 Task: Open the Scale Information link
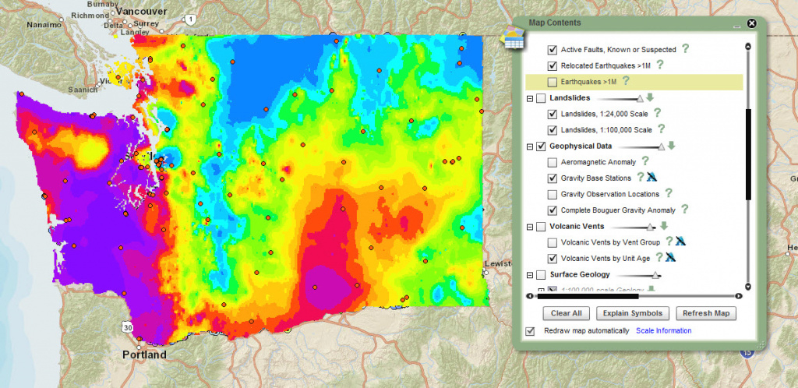pyautogui.click(x=663, y=331)
